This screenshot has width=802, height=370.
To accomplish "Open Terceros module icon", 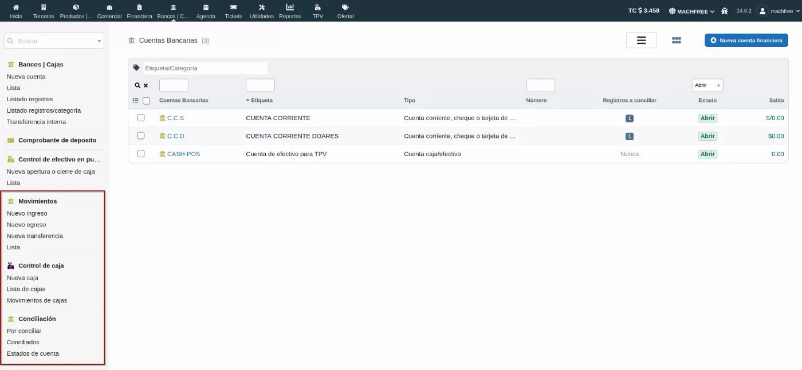I will coord(44,7).
